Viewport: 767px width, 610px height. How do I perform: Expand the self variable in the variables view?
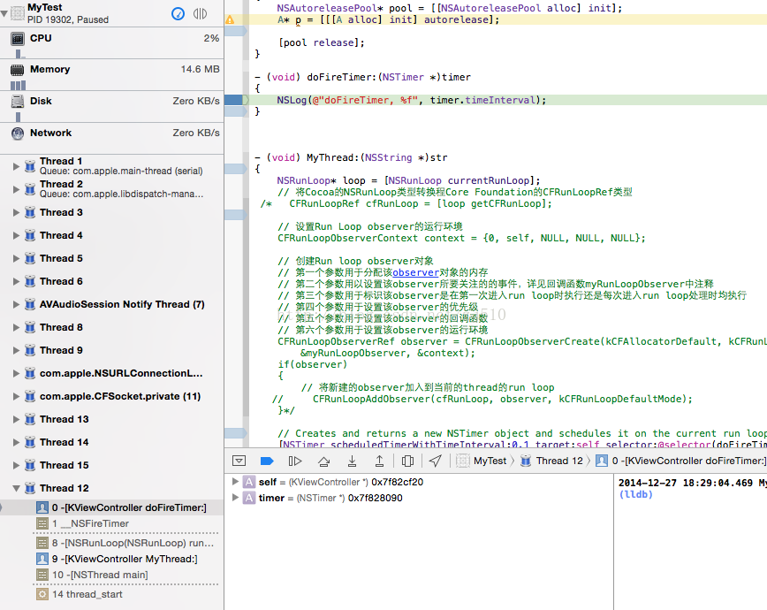point(235,482)
